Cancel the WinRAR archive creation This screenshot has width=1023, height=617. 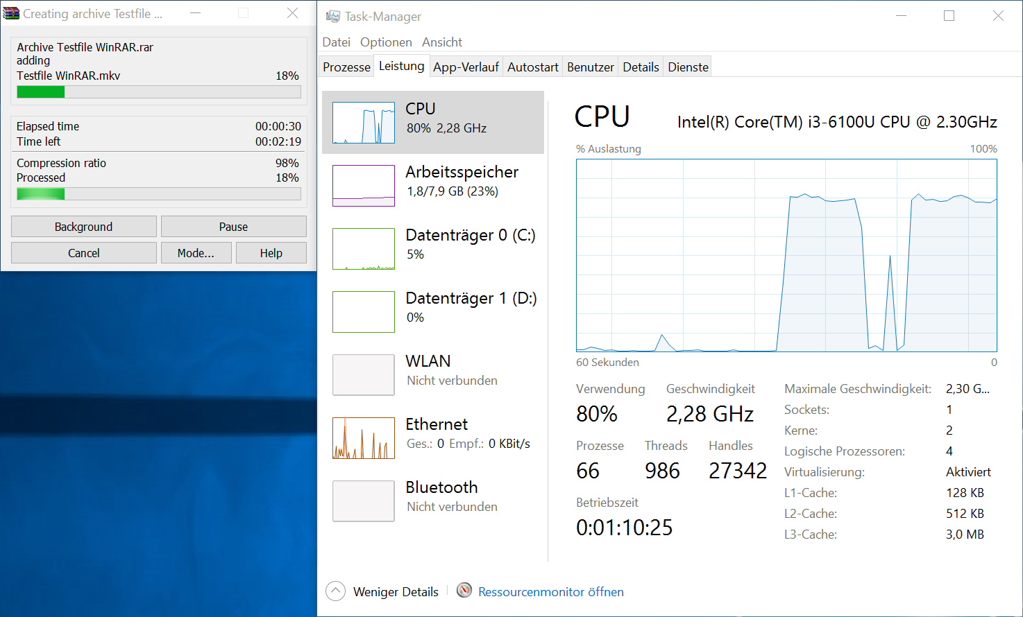84,253
